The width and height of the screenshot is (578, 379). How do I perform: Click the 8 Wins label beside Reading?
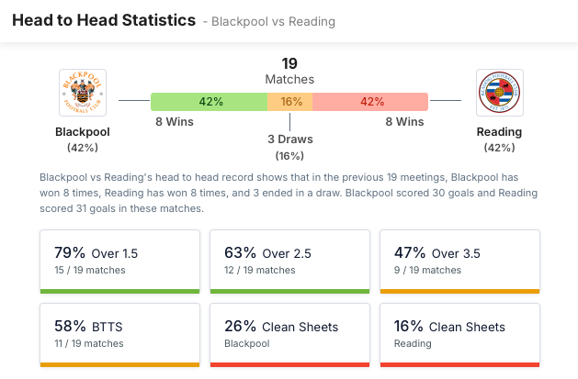(x=404, y=121)
